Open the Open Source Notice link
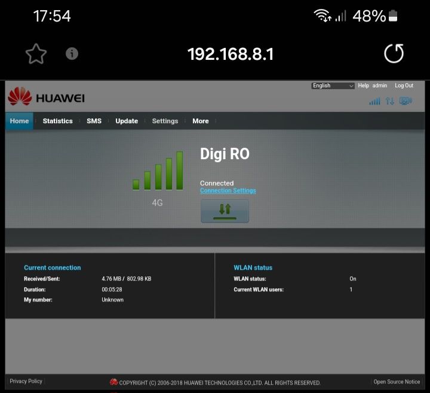Screen dimensions: 430x393 click(397, 382)
